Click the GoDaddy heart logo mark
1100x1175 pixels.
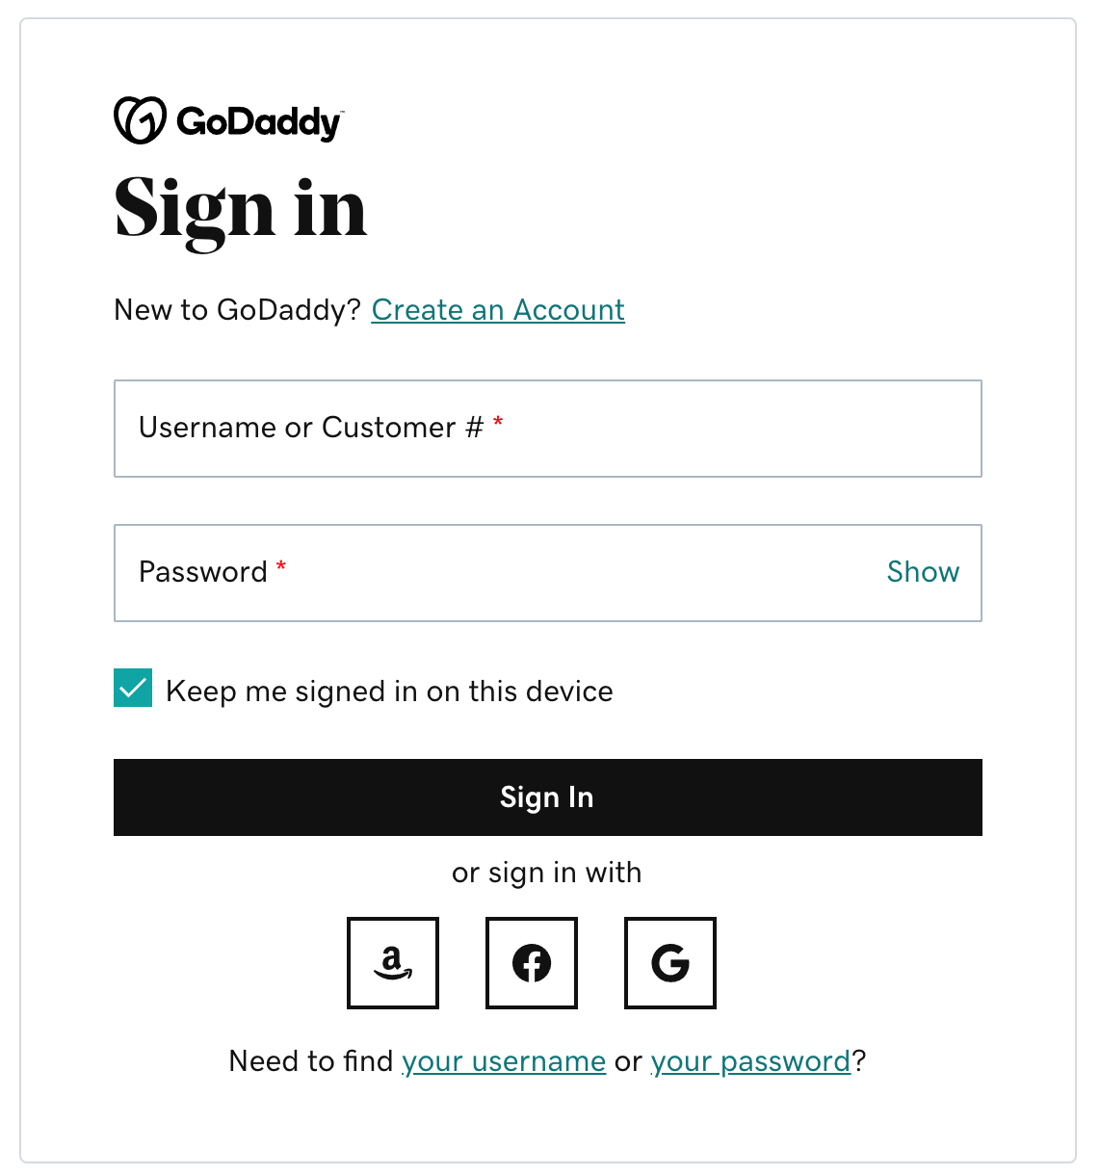[x=140, y=118]
